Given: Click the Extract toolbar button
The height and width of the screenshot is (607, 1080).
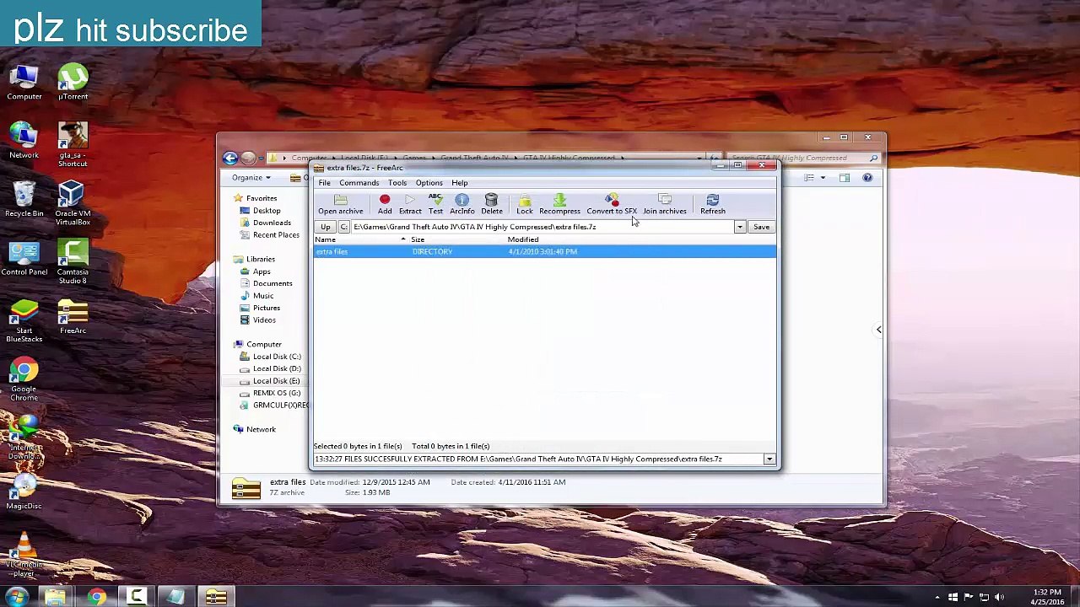Looking at the screenshot, I should 410,204.
